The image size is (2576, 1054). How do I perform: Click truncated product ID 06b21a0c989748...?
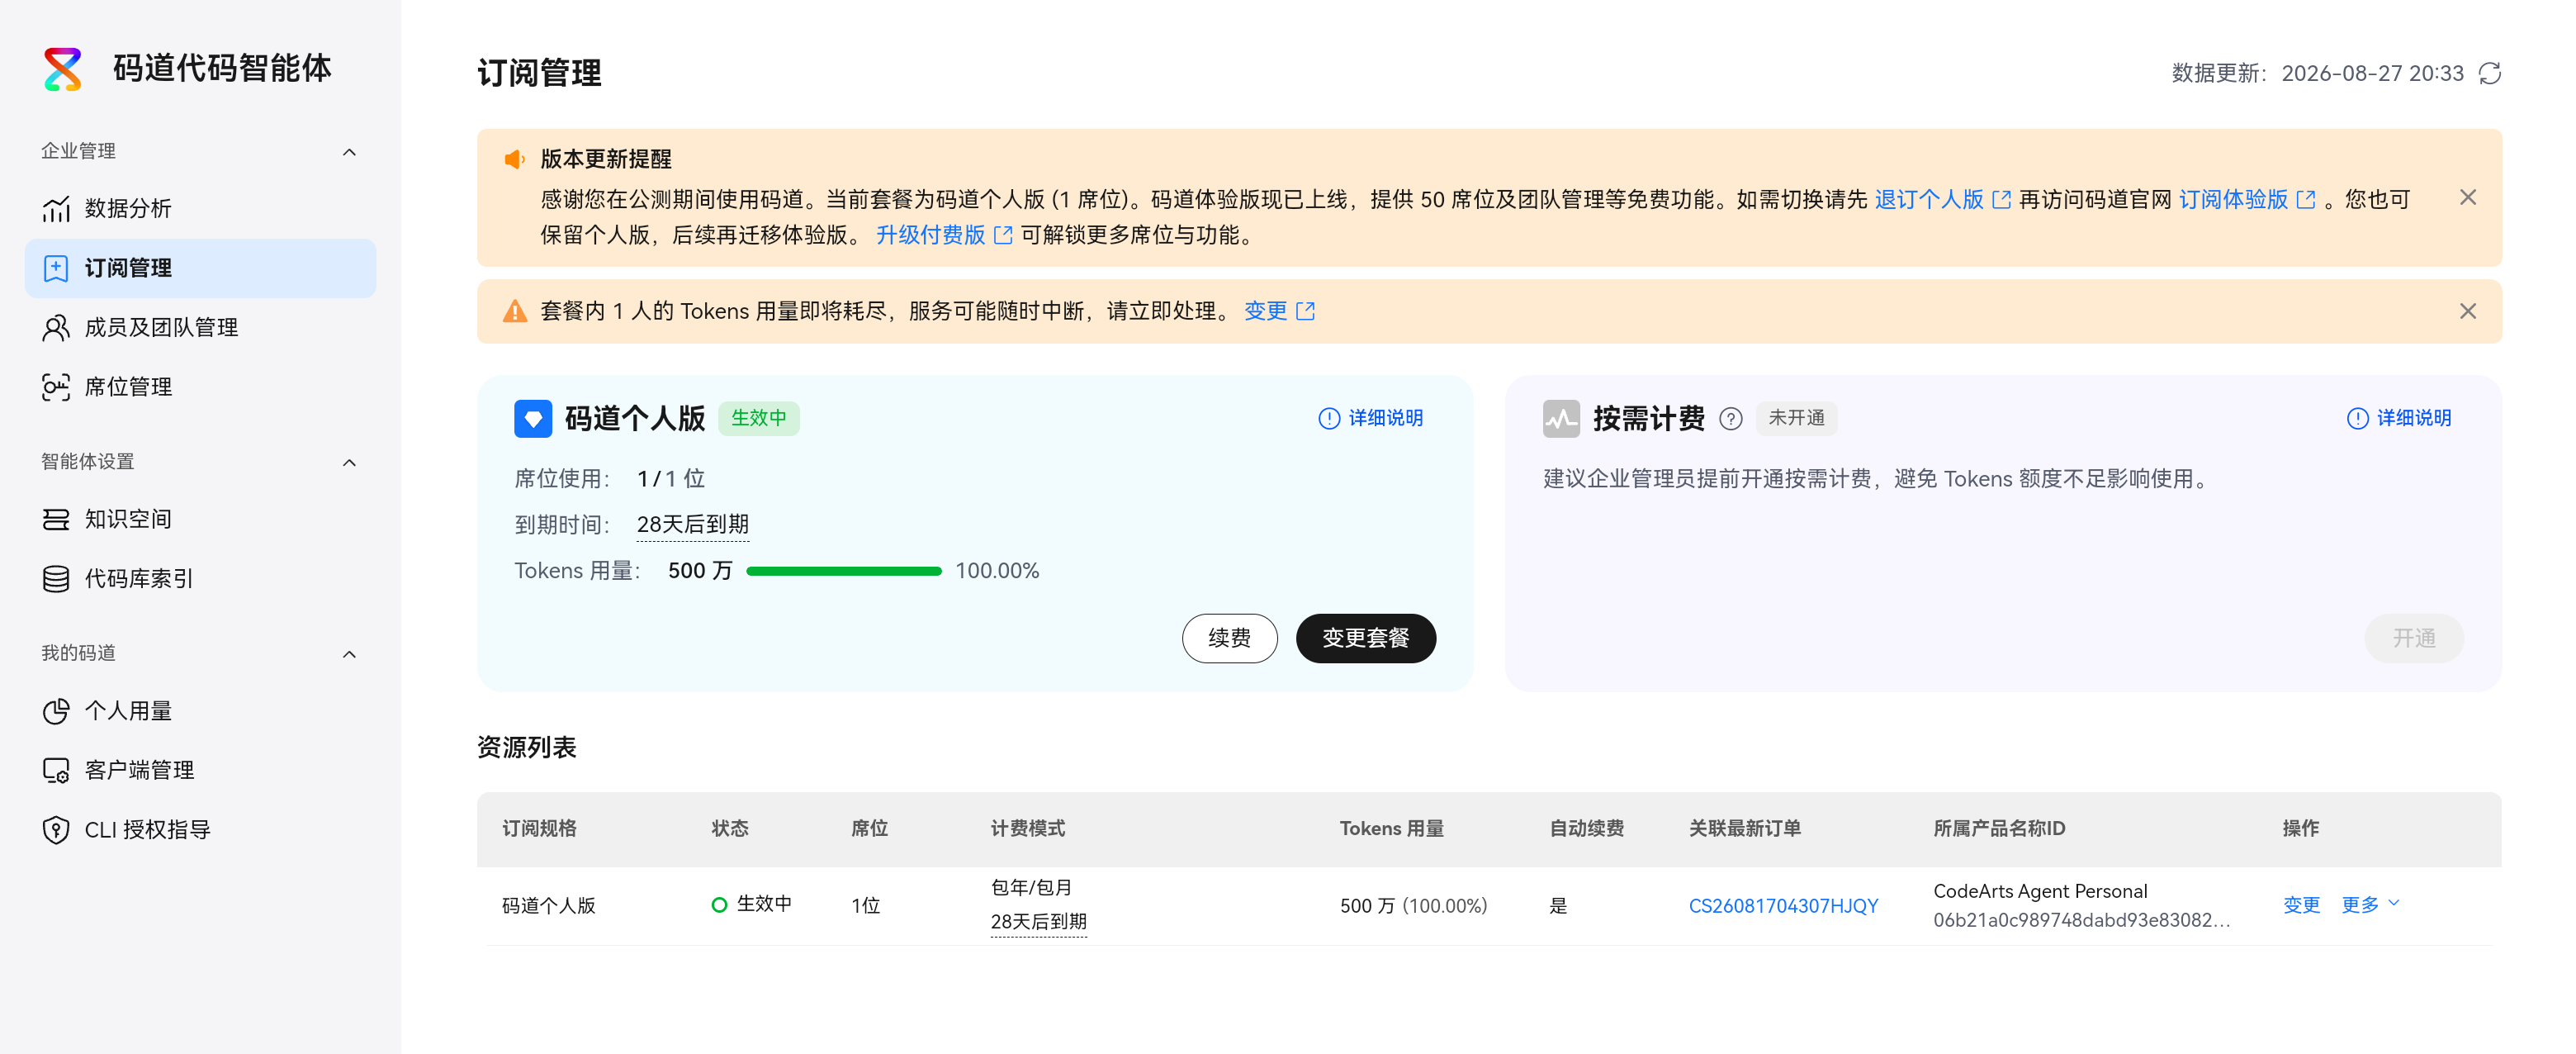(x=2081, y=920)
